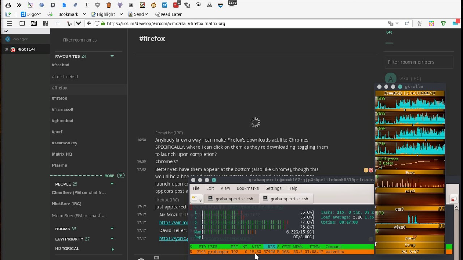
Task: Open the colorful dots grid extension
Action: click(x=431, y=23)
